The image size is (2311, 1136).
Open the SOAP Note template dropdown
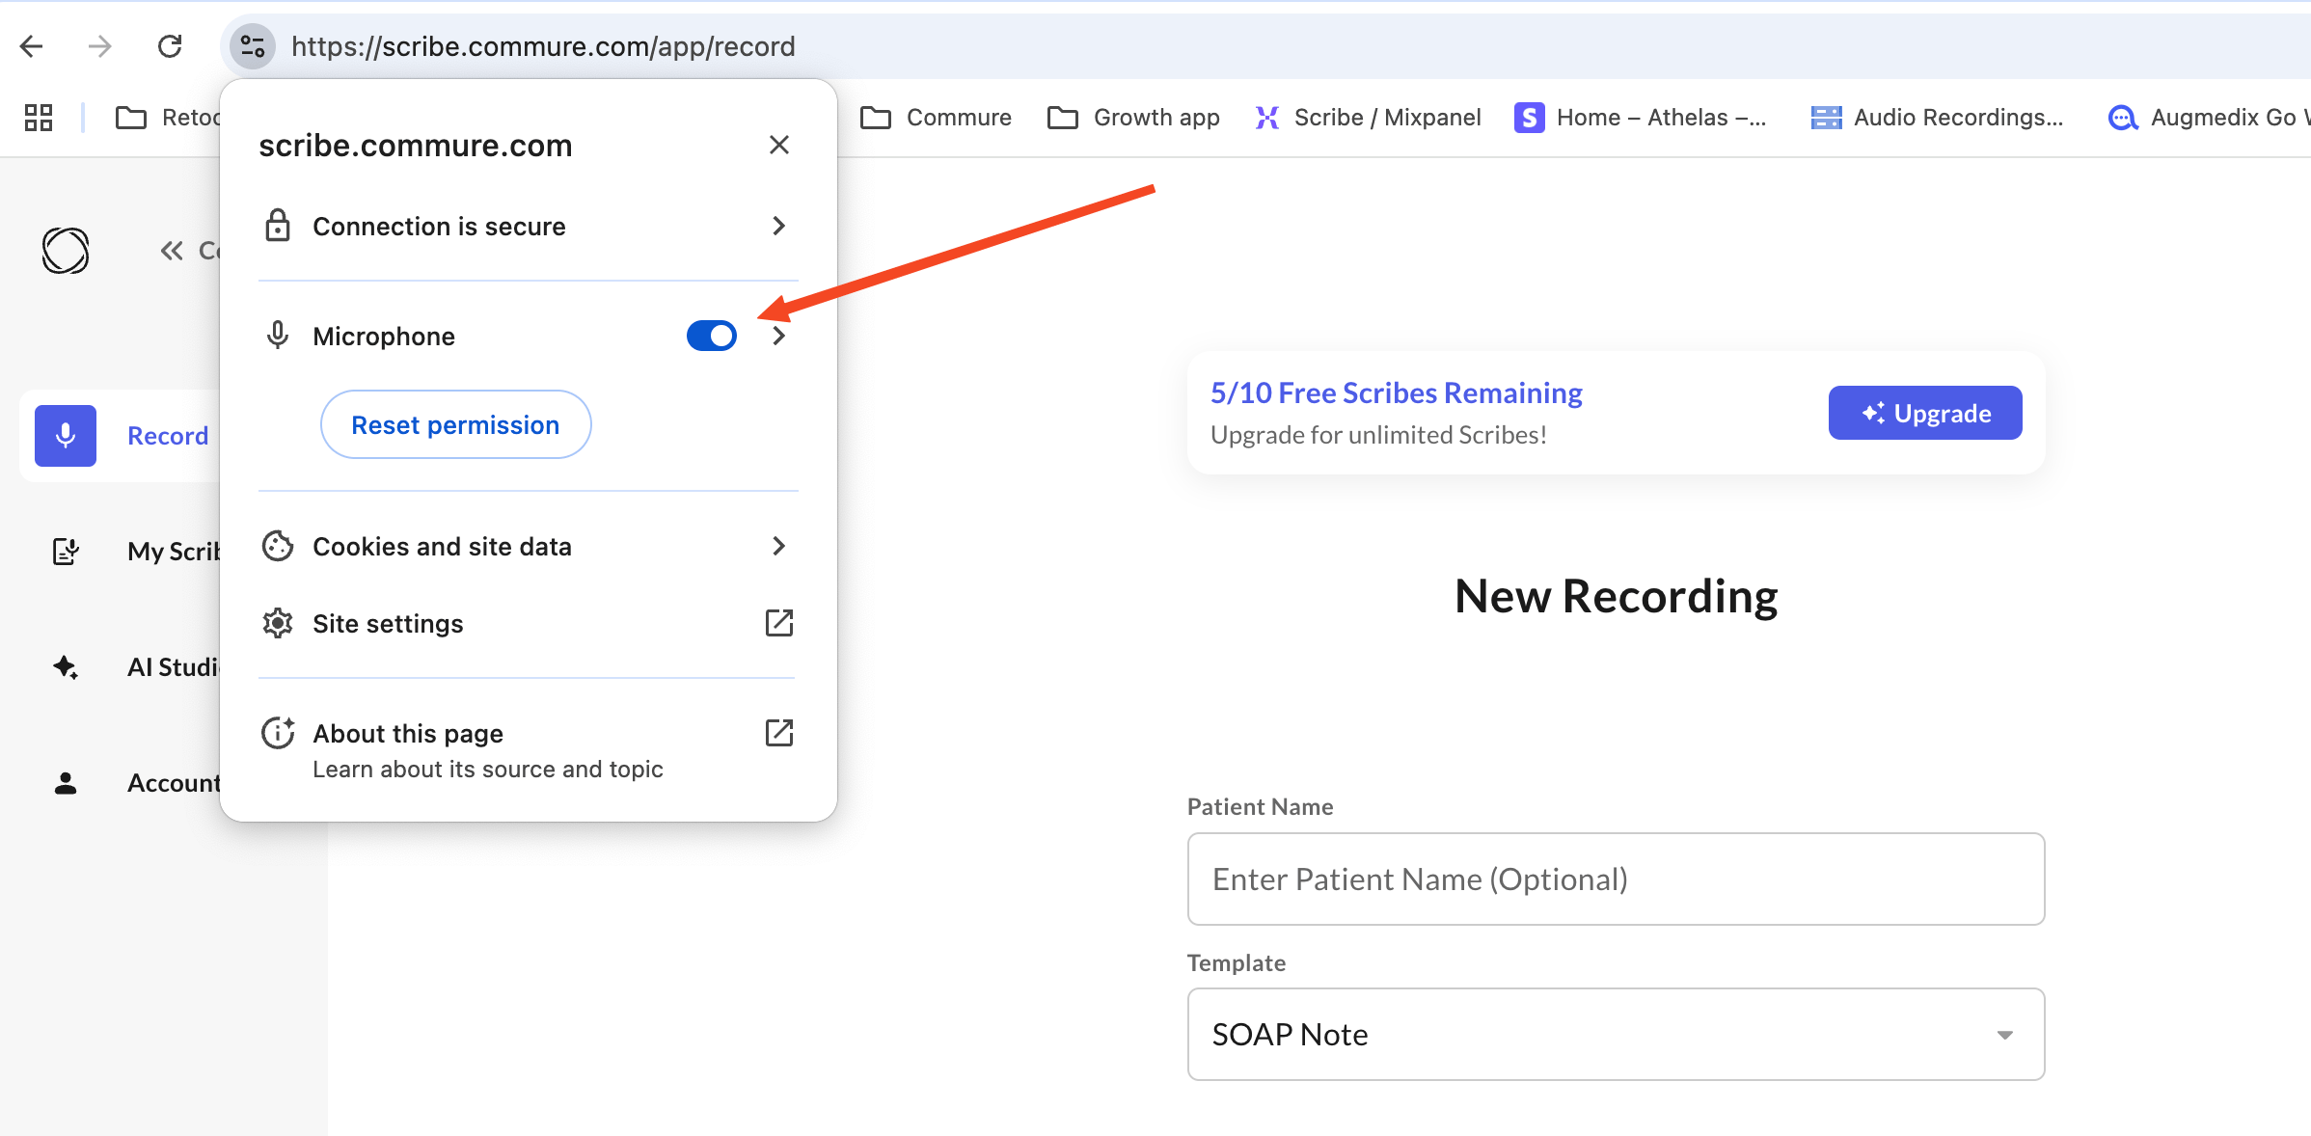pyautogui.click(x=1617, y=1034)
